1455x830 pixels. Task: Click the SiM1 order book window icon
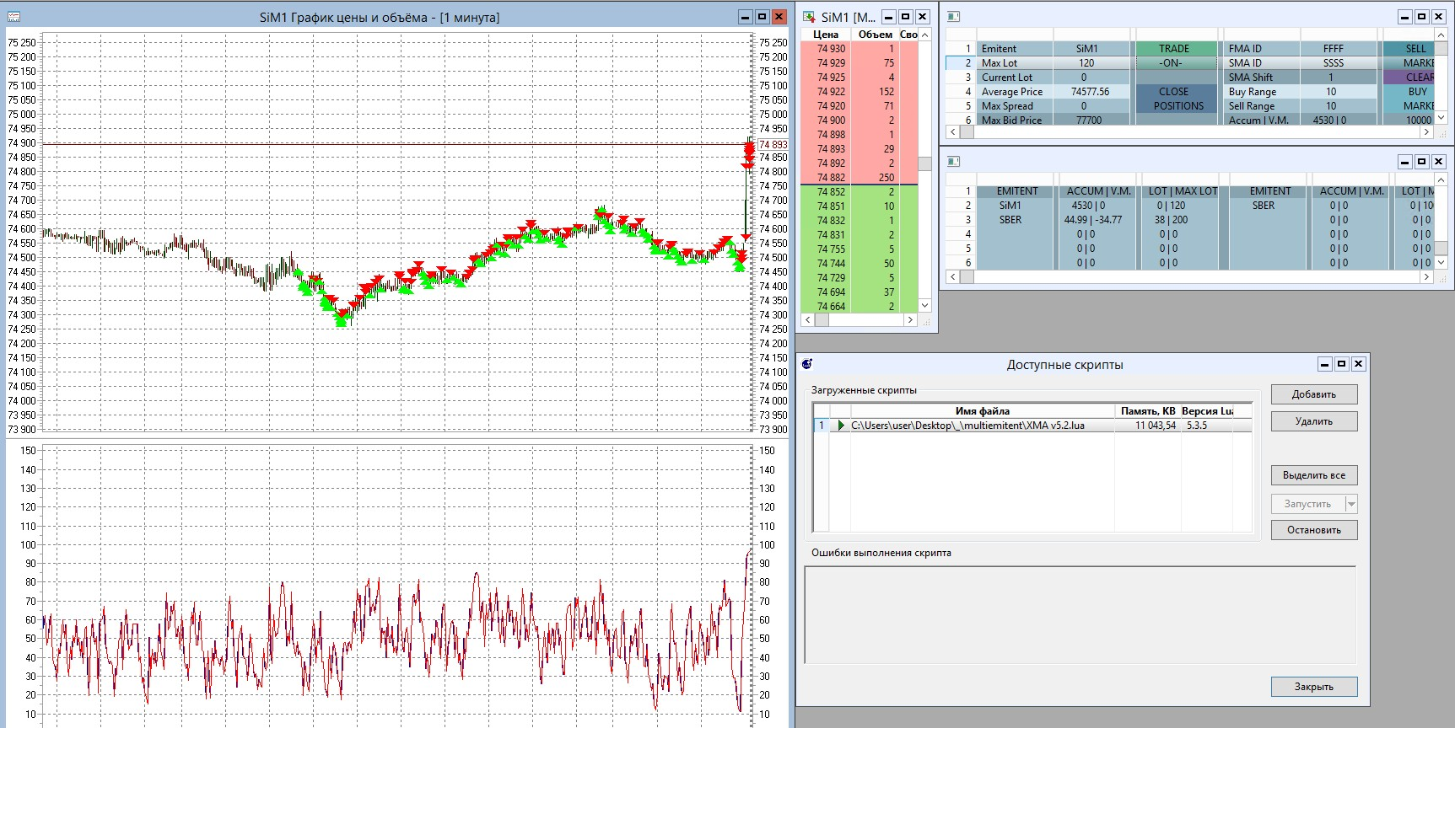809,17
